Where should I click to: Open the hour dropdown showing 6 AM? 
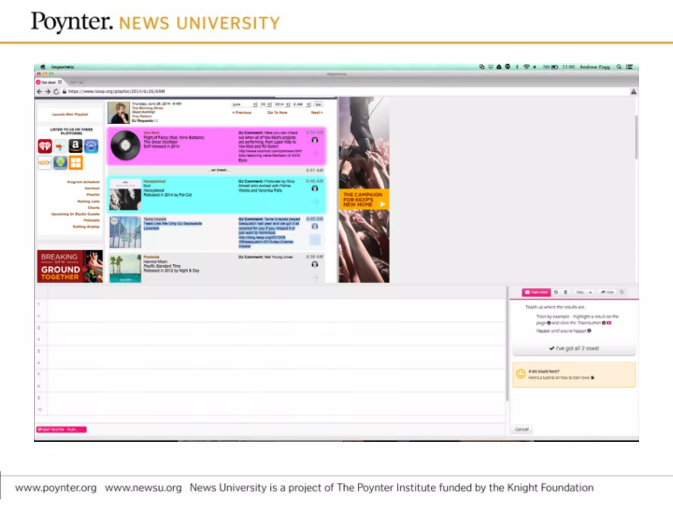coord(302,105)
